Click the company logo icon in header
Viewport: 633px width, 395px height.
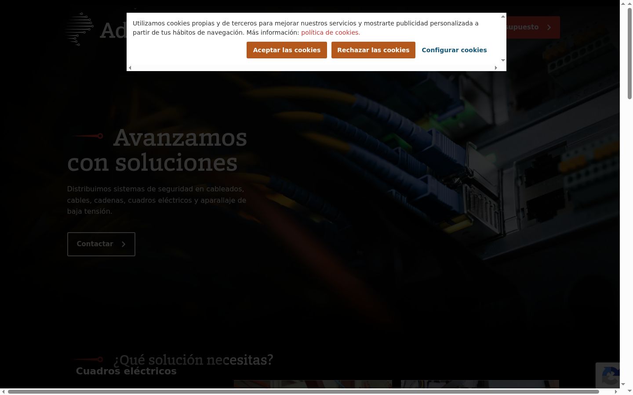[80, 29]
